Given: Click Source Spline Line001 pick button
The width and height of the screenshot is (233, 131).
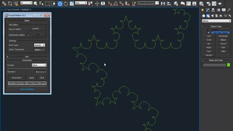Looking at the screenshot, I should click(x=36, y=29).
